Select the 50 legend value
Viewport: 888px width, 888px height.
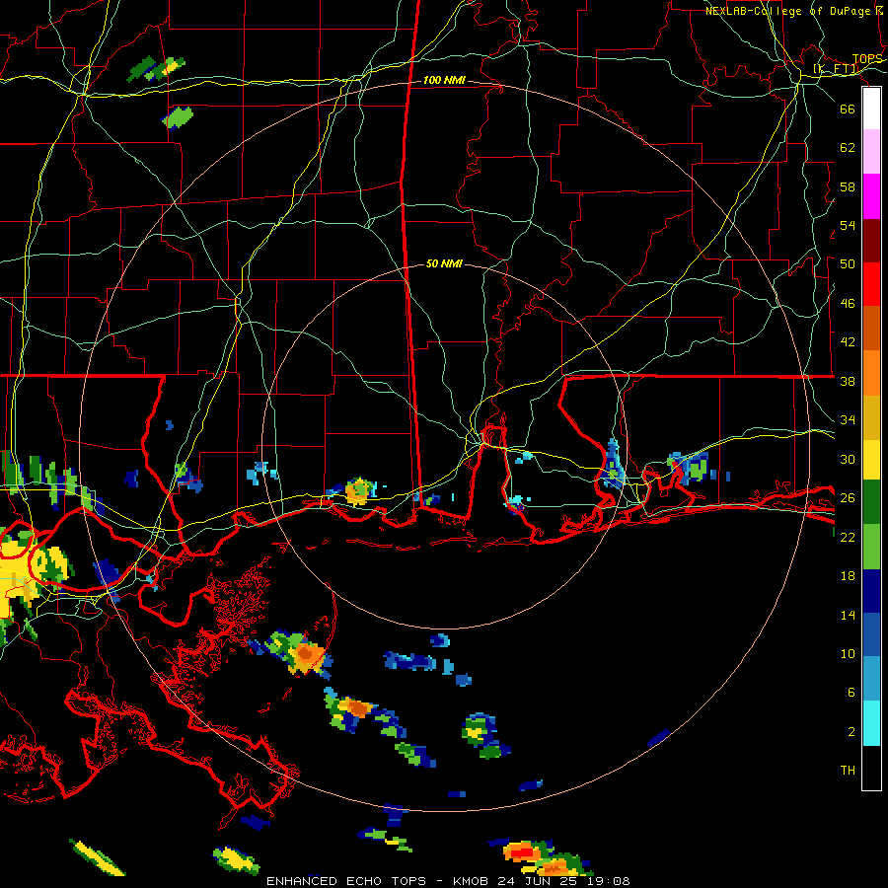848,264
